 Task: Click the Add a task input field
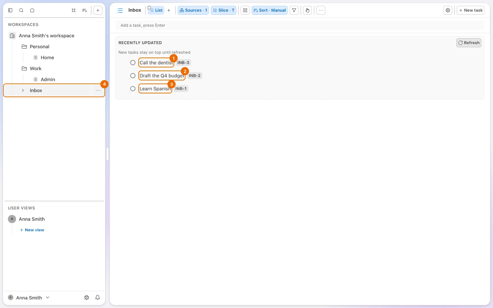click(x=300, y=25)
